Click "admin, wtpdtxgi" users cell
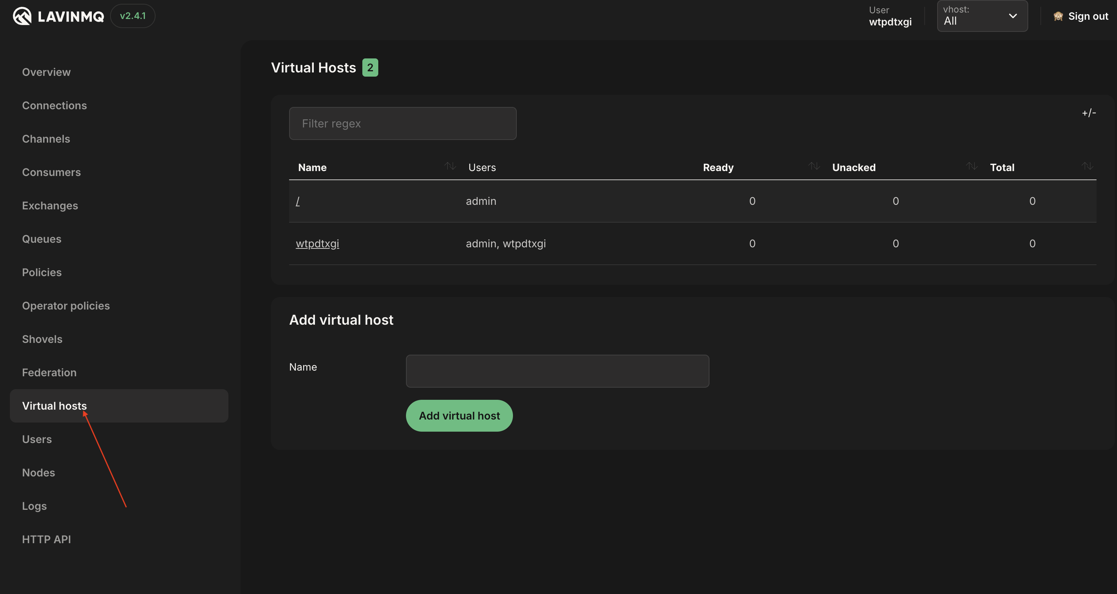Viewport: 1117px width, 594px height. point(506,244)
